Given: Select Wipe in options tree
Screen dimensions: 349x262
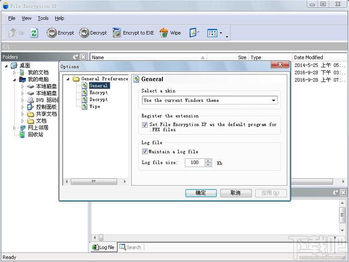Looking at the screenshot, I should (x=95, y=106).
